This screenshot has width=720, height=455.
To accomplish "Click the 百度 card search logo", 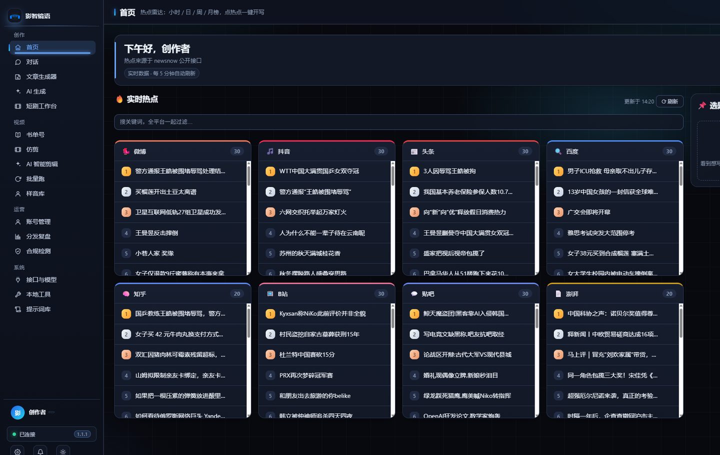I will [558, 151].
